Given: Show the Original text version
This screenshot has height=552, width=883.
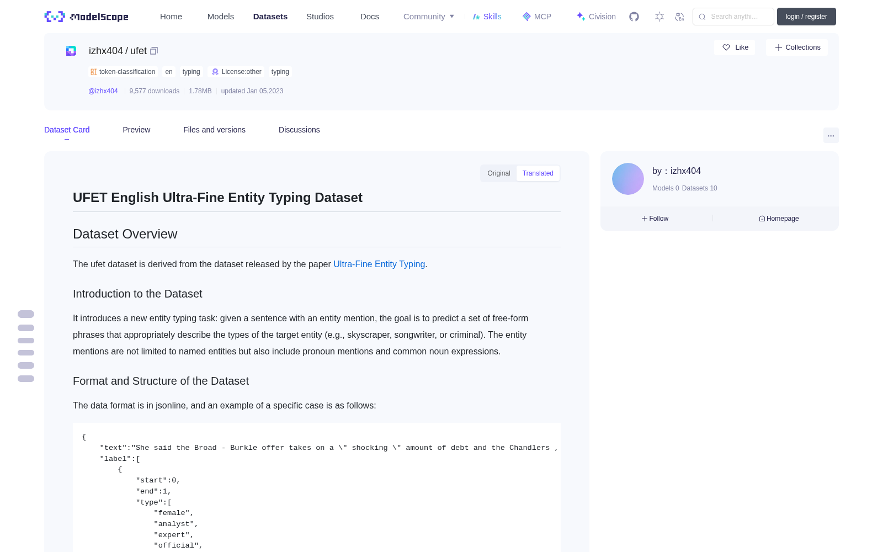Looking at the screenshot, I should click(499, 173).
